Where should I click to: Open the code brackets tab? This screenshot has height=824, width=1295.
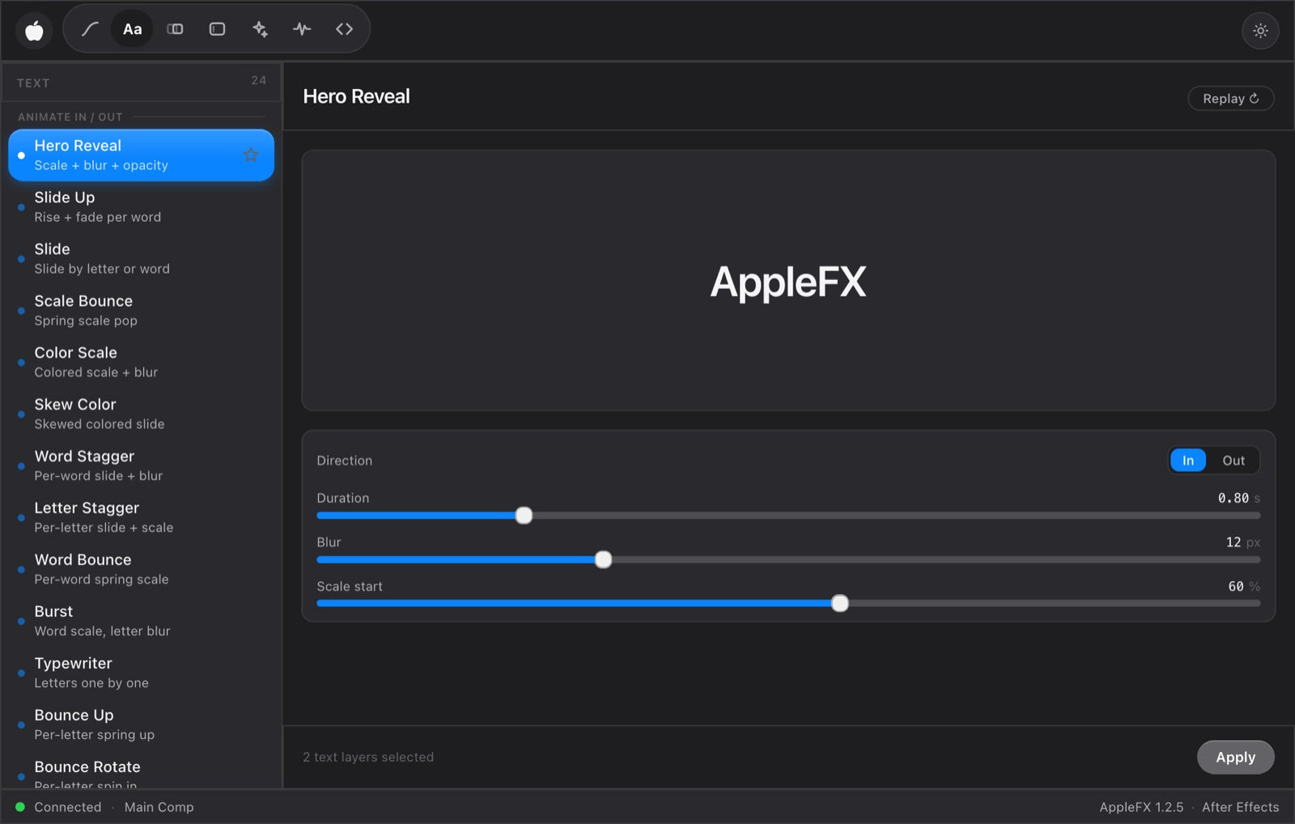(x=344, y=29)
